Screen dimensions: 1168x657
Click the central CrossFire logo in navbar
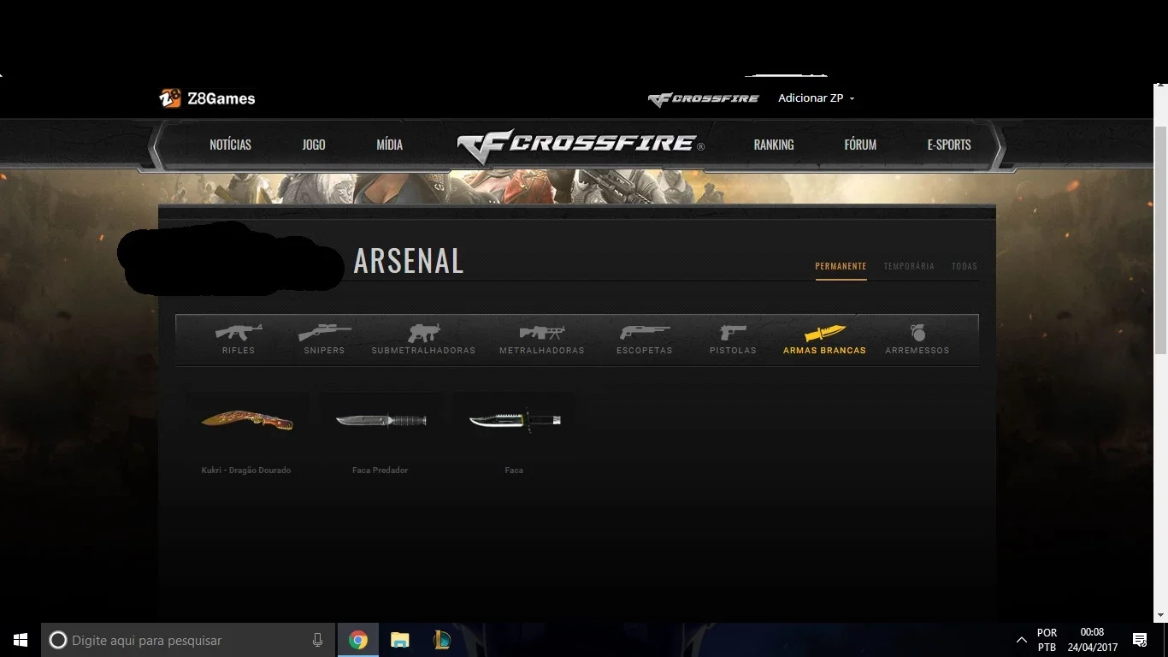[x=581, y=145]
